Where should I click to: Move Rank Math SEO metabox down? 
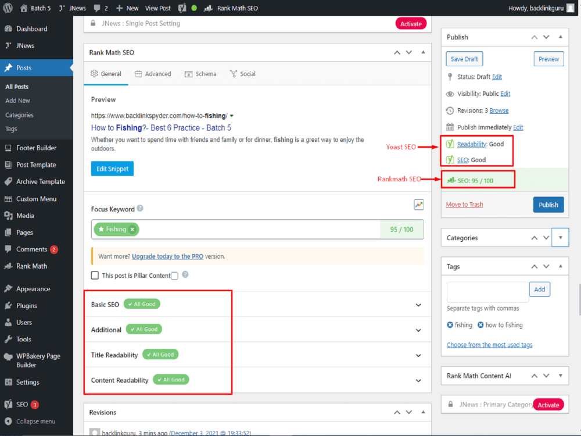tap(409, 52)
